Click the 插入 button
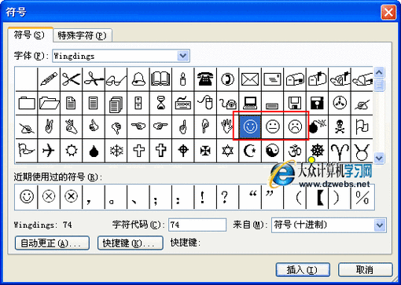 pyautogui.click(x=303, y=270)
